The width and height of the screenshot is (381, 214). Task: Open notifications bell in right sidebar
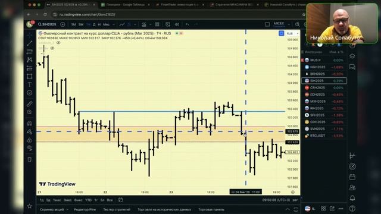point(352,198)
